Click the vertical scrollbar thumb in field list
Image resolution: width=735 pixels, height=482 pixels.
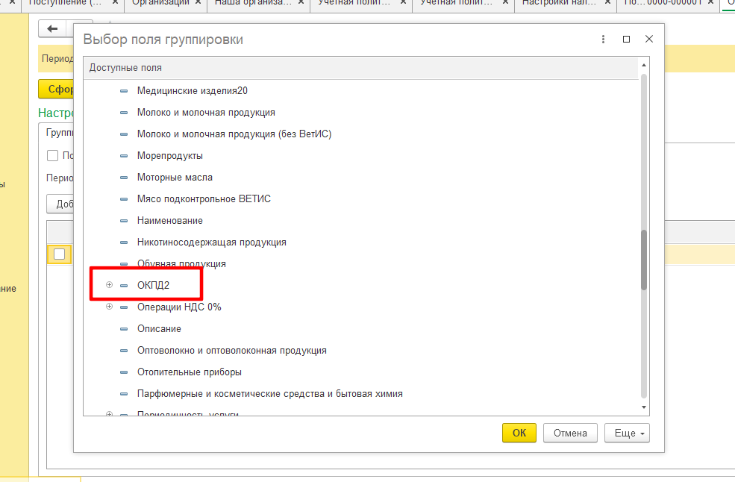tap(644, 259)
